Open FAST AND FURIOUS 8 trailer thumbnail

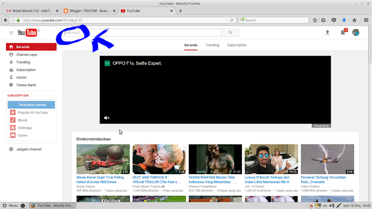tap(159, 159)
